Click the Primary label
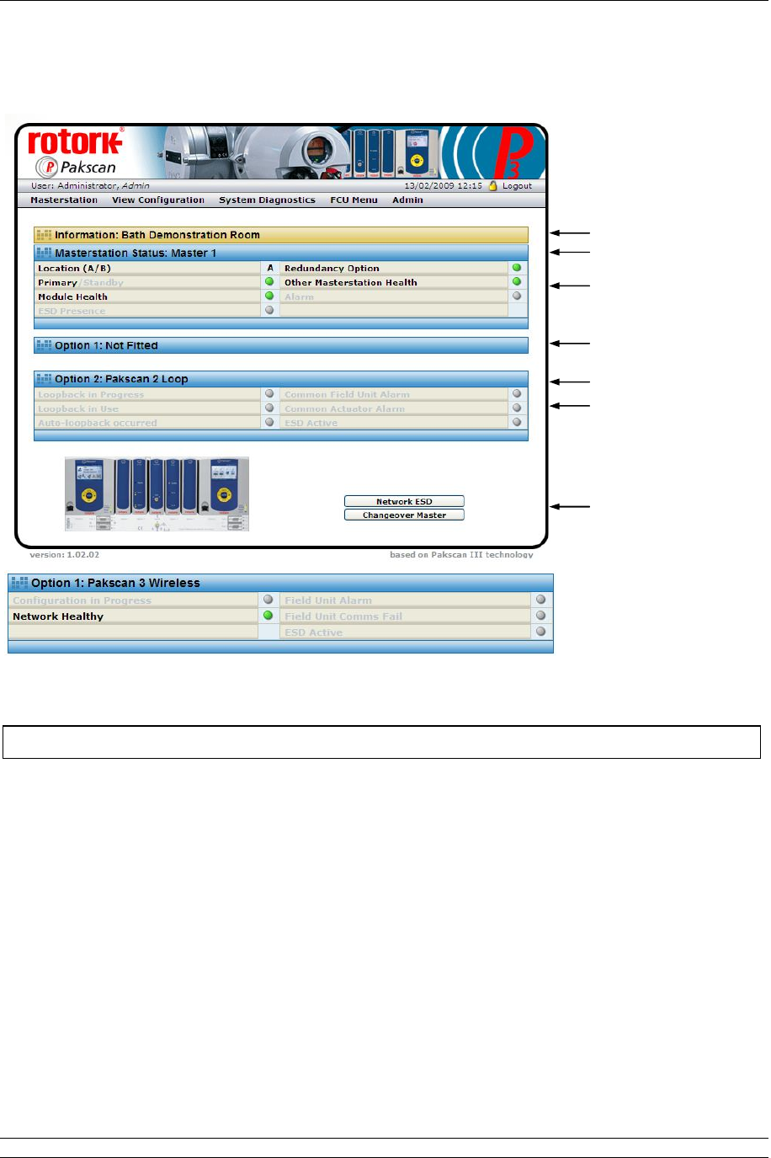771x1158 pixels. (x=57, y=283)
